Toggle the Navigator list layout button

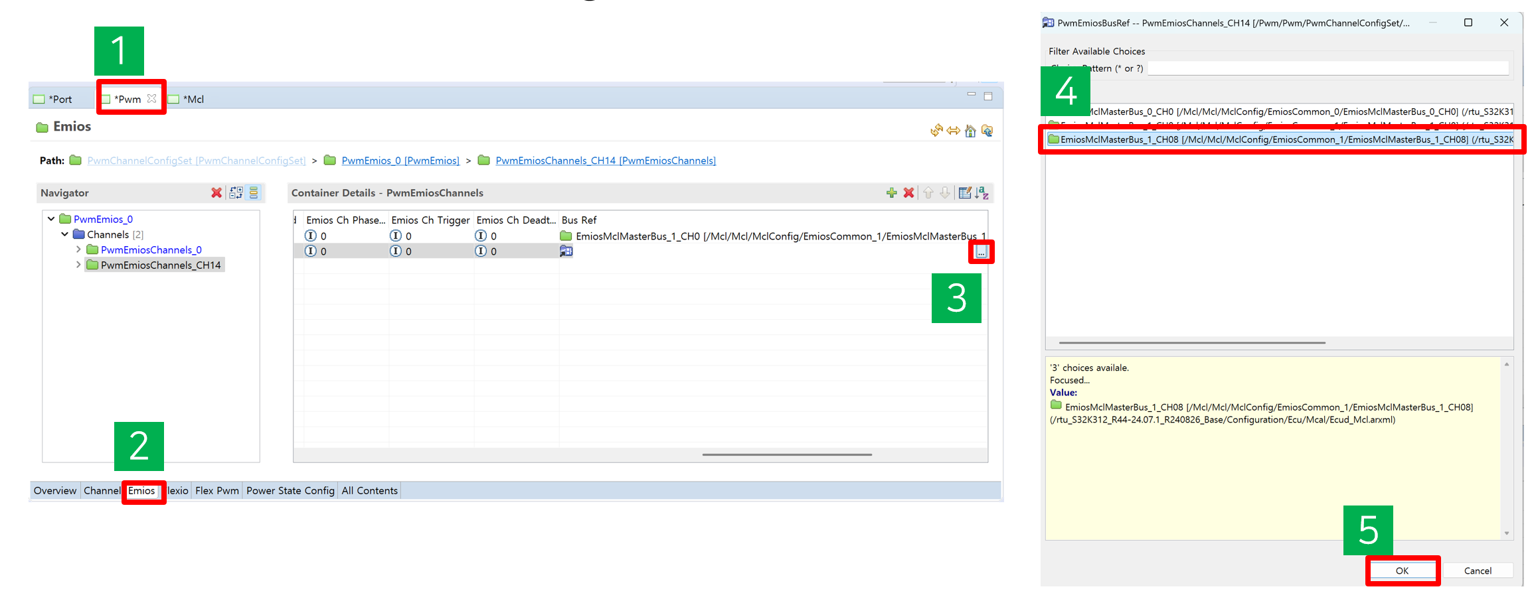click(x=254, y=193)
